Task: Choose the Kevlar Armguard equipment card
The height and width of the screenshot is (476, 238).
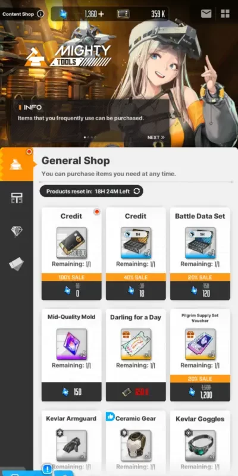Action: [71, 441]
